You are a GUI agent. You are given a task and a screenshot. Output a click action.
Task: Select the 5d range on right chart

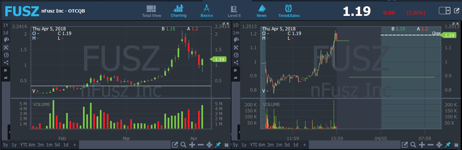coord(287,145)
